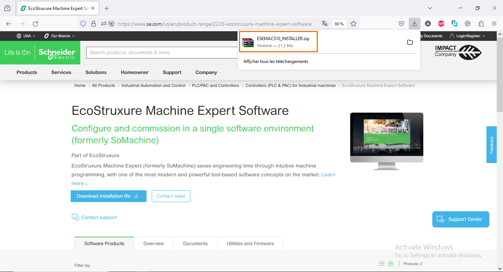
Task: Click the AdBlock Plus extension icon
Action: pos(441,24)
